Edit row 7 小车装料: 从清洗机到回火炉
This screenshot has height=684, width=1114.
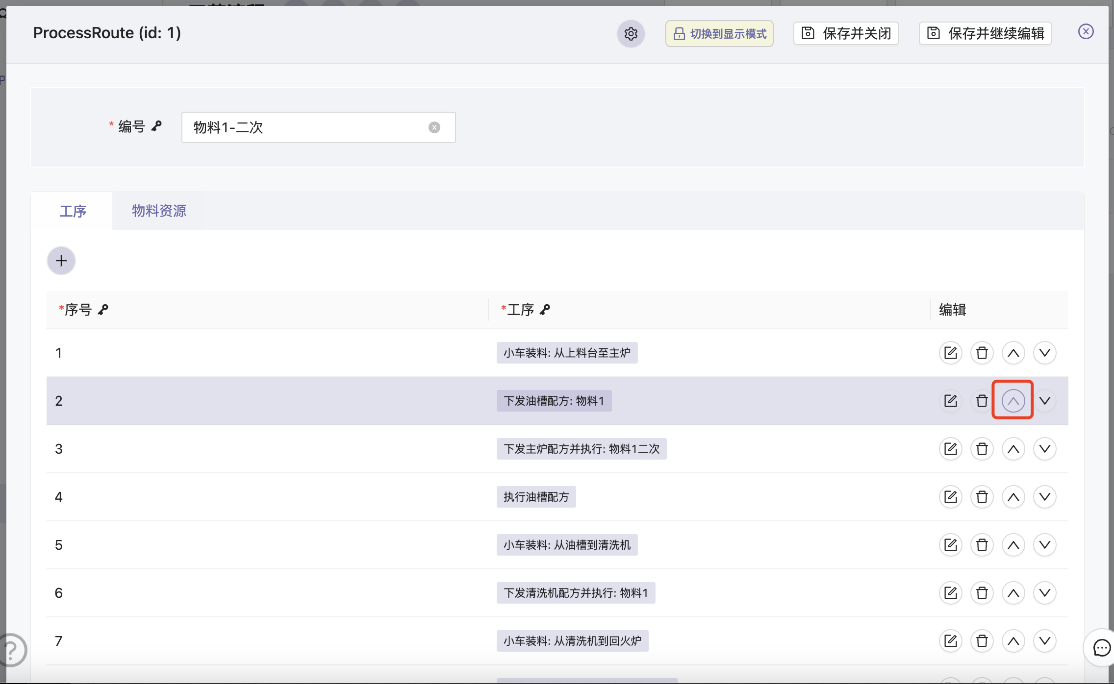coord(950,641)
